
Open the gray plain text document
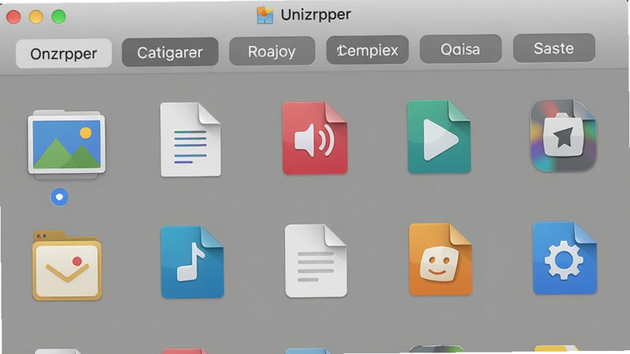[316, 261]
